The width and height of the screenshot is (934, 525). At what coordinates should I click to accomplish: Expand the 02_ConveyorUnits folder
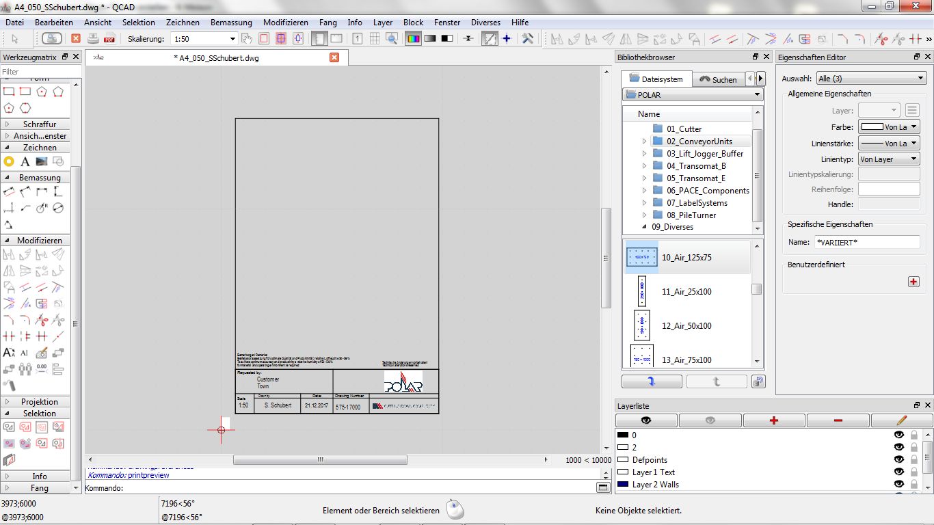644,142
